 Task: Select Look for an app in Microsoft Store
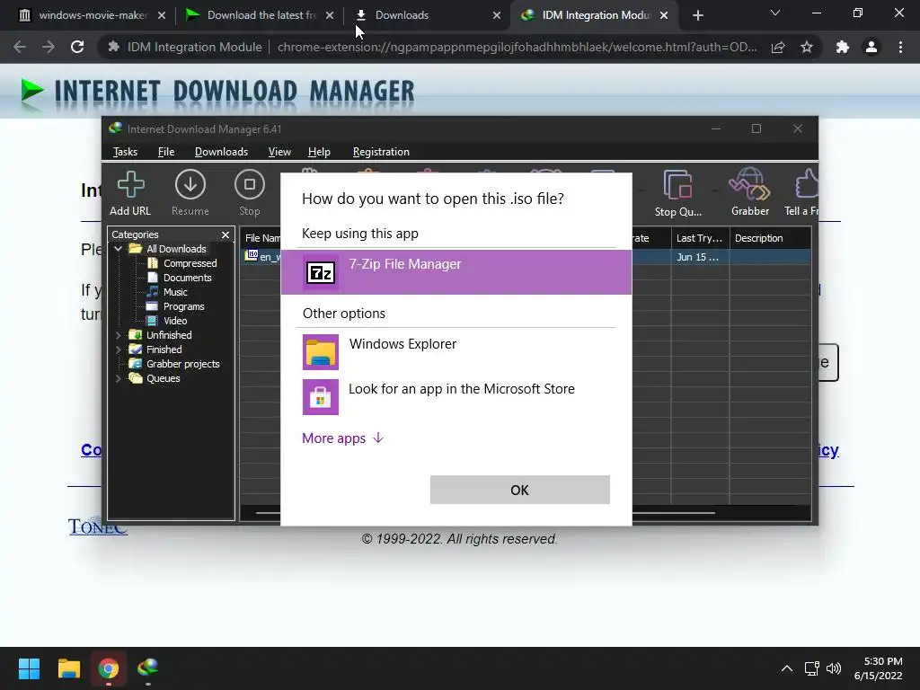coord(456,396)
